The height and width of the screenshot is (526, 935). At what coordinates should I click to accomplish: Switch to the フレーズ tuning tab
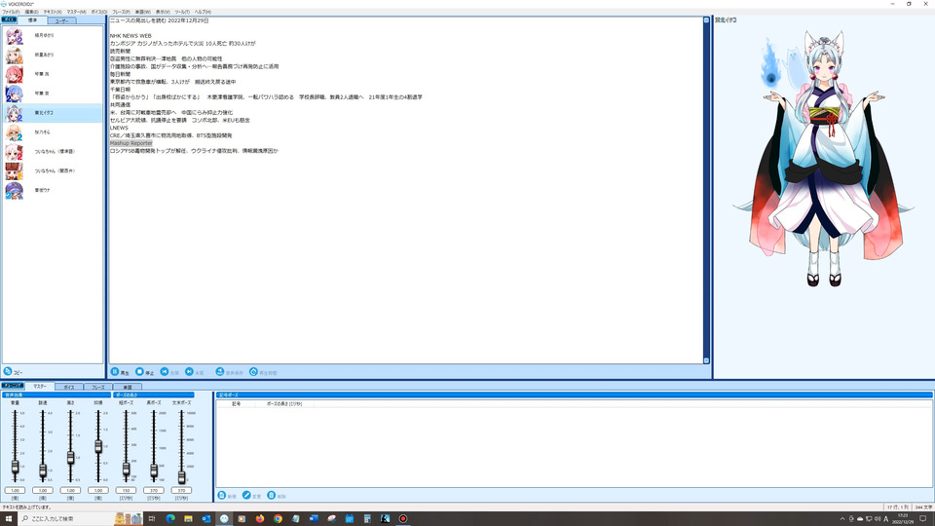click(97, 387)
